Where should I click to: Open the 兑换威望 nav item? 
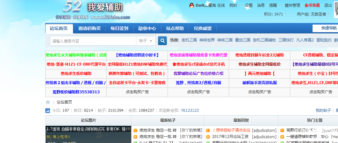(202, 28)
